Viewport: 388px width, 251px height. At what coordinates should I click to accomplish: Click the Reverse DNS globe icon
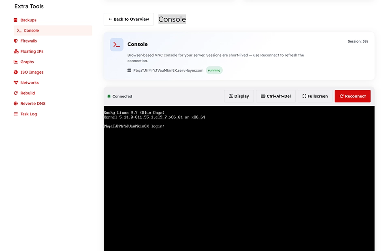coord(15,103)
